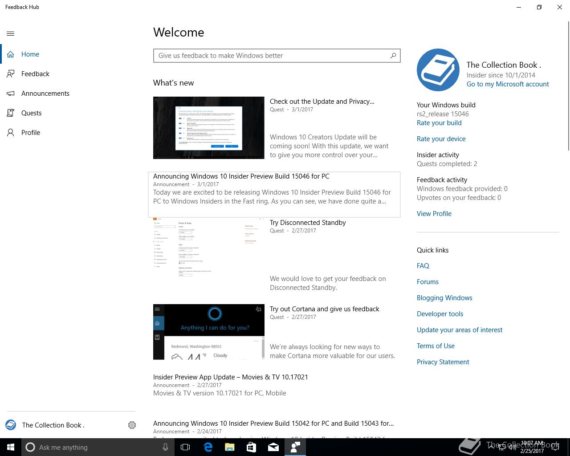The width and height of the screenshot is (570, 456).
Task: Select Home in the navigation pane
Action: 68,54
